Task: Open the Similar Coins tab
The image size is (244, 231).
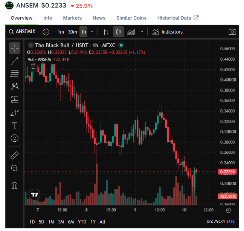Action: [x=131, y=18]
